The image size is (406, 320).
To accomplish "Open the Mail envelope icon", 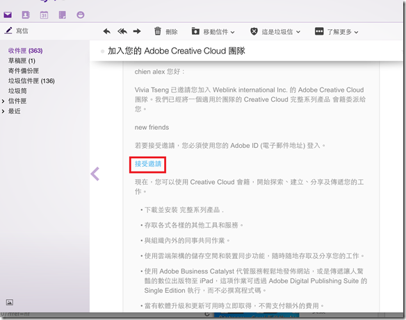I will 8,15.
